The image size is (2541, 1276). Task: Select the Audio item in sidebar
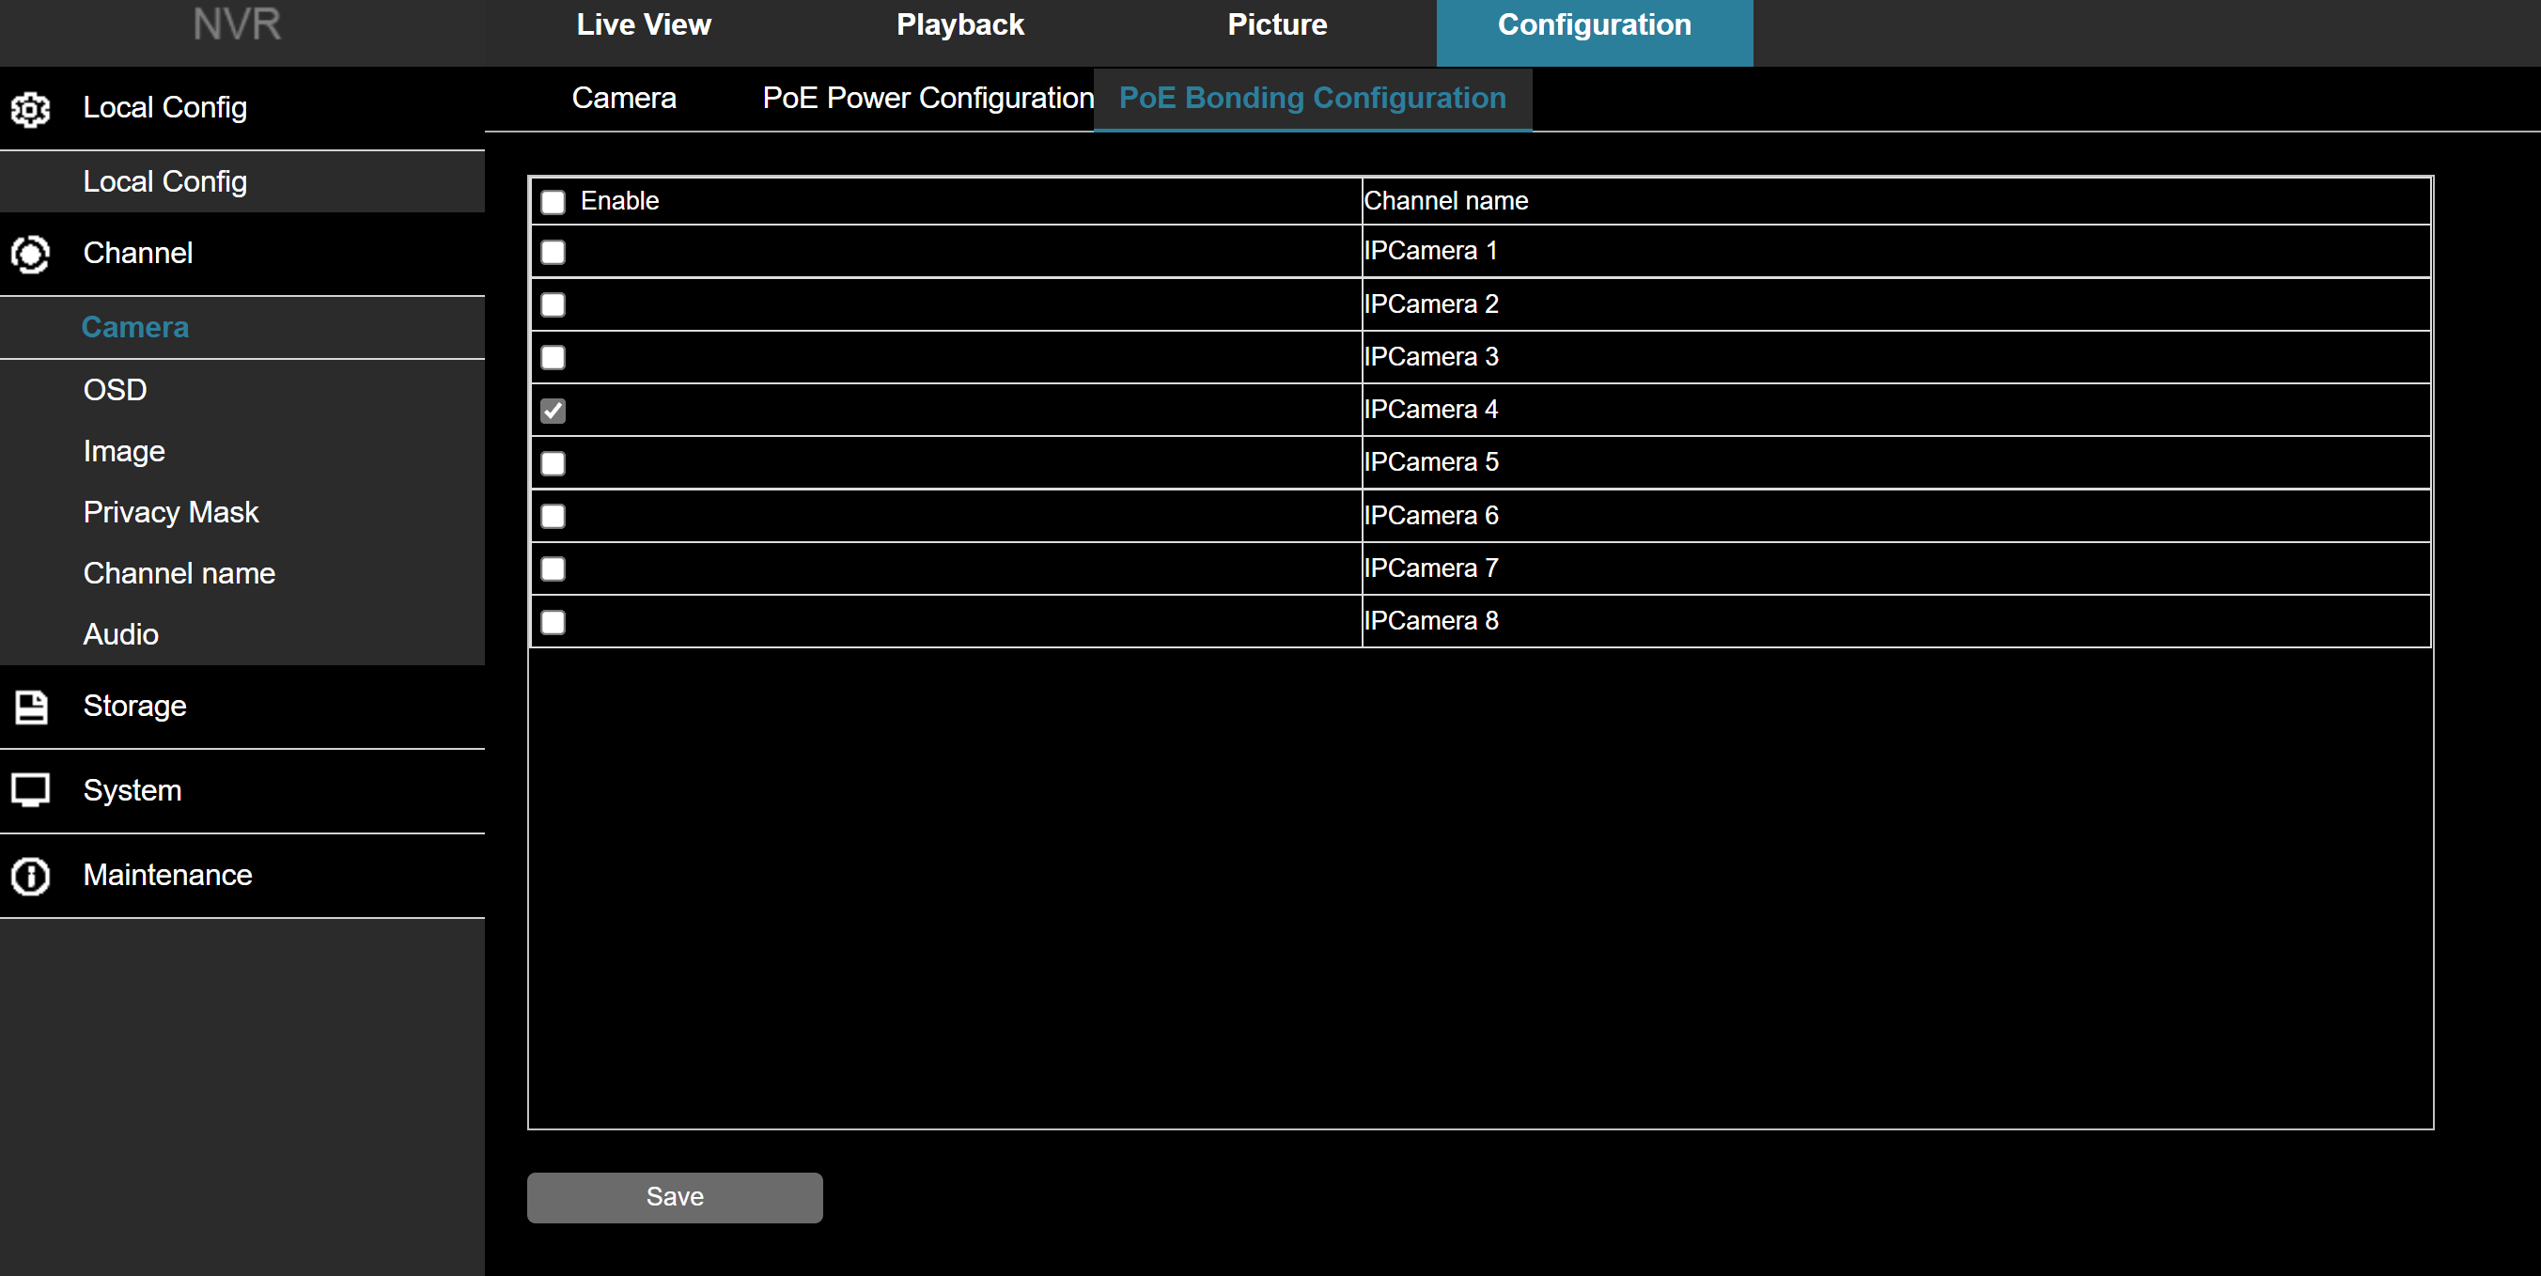[x=120, y=635]
